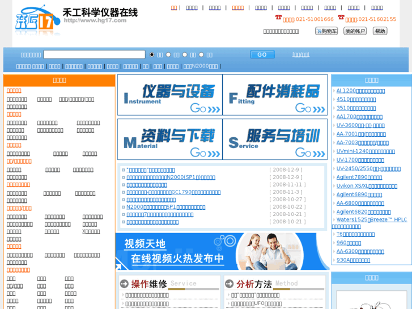The image size is (412, 309).
Task: Open the news link mentioning N2000(SP1)
Action: pos(171,177)
